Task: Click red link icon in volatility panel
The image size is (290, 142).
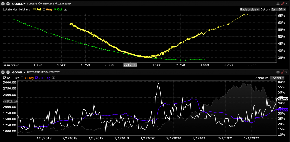Action: [x=283, y=72]
